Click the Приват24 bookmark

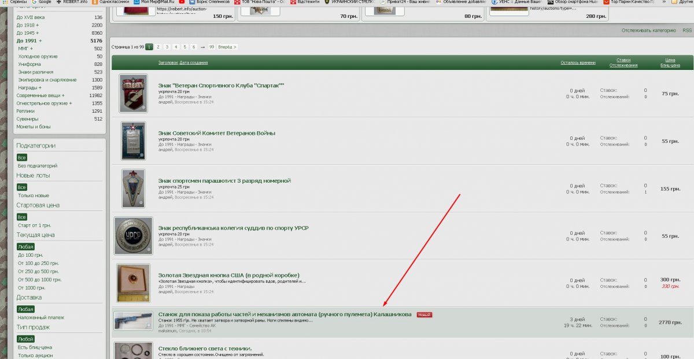(x=405, y=2)
